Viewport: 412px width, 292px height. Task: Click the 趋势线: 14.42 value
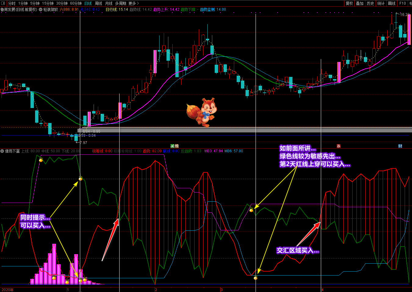[x=141, y=9]
